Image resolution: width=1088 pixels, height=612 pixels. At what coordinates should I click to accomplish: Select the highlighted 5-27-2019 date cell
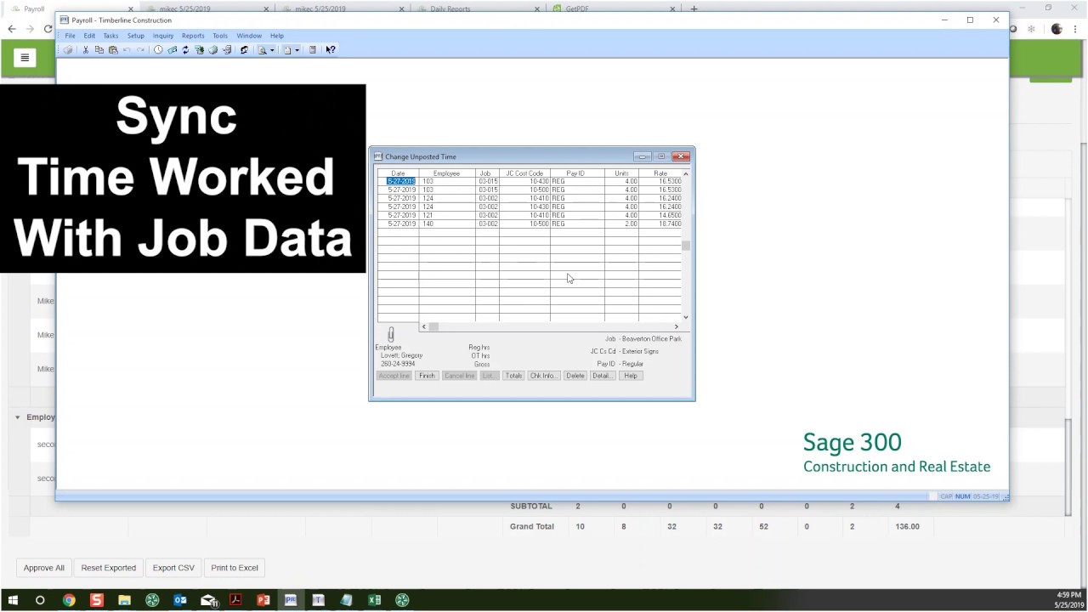401,182
